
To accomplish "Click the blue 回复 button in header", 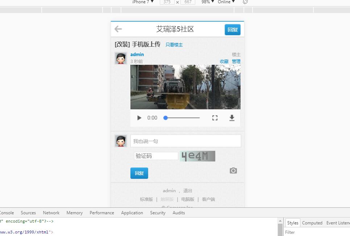I will tap(233, 30).
